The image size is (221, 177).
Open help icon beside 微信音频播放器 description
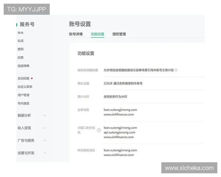pyautogui.click(x=176, y=70)
